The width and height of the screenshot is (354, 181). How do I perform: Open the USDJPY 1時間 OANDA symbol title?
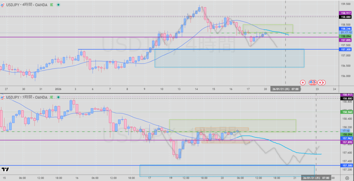pos(27,98)
